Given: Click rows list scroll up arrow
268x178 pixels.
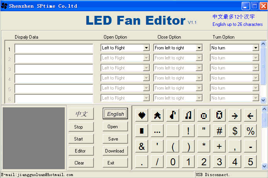Looking at the screenshot, I should (x=263, y=44).
